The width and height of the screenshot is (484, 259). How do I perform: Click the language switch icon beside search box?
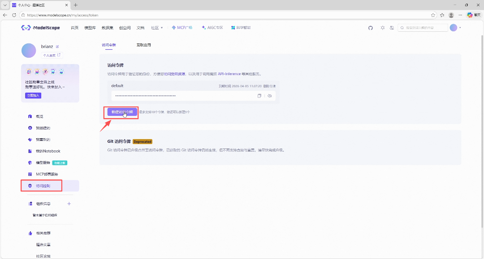[392, 28]
